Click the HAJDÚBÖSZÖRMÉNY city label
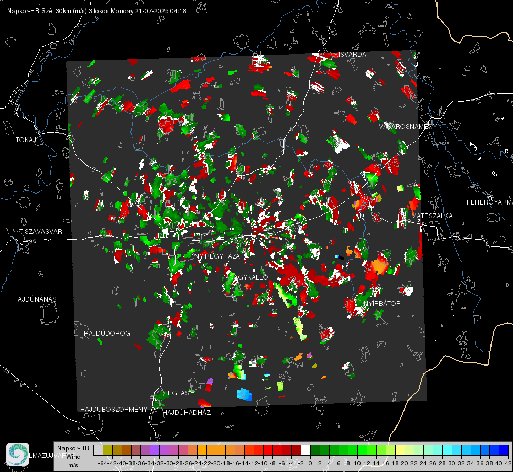 (114, 410)
